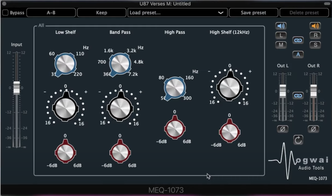Open the Load preset dropdown
The width and height of the screenshot is (332, 196).
[177, 13]
